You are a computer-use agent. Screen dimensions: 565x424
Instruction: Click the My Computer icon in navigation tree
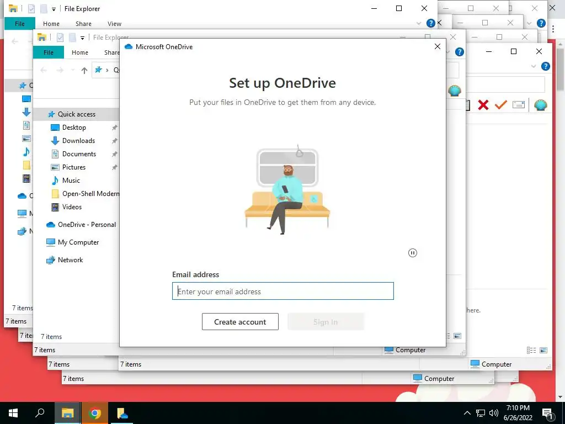point(51,242)
